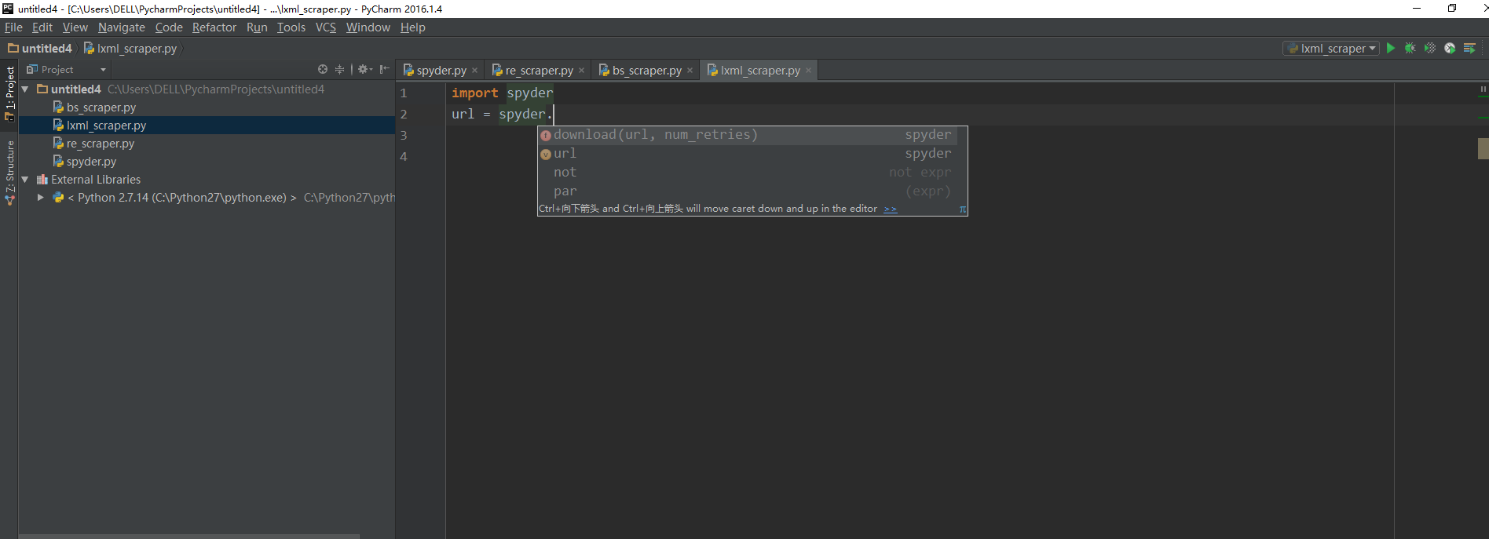Open the File menu
1489x539 pixels.
click(13, 27)
